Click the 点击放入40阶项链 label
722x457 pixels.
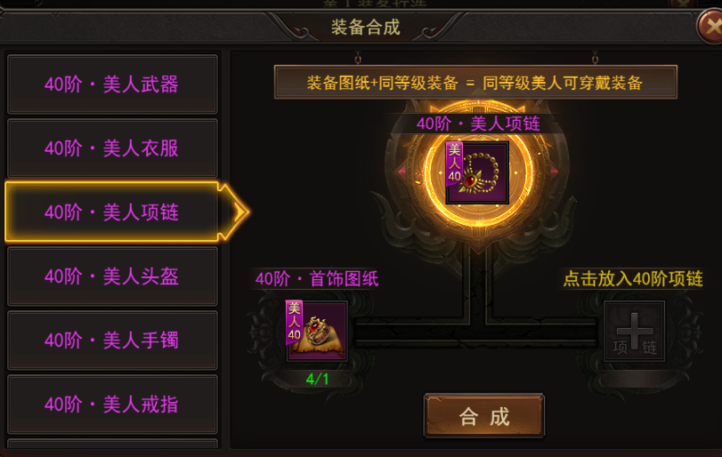click(x=633, y=278)
